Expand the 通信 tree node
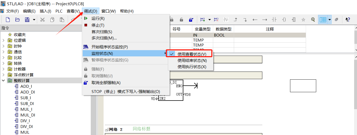The height and width of the screenshot is (135, 357). click(3, 52)
